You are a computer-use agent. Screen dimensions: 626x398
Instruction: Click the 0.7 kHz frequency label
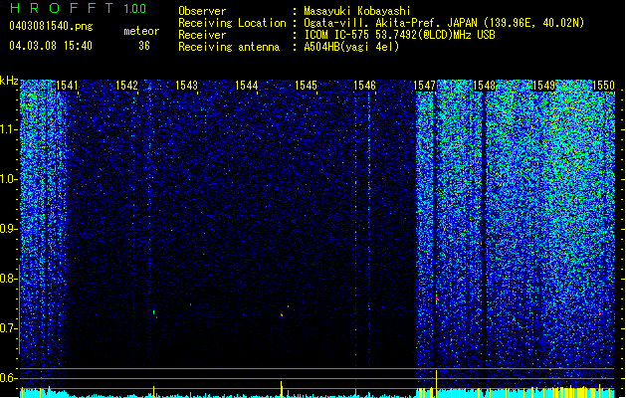pos(8,328)
